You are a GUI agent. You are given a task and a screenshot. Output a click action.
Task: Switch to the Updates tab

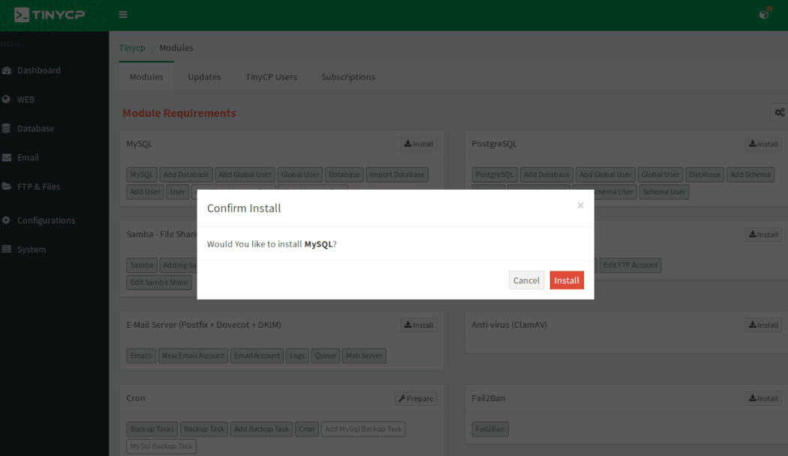pyautogui.click(x=204, y=76)
